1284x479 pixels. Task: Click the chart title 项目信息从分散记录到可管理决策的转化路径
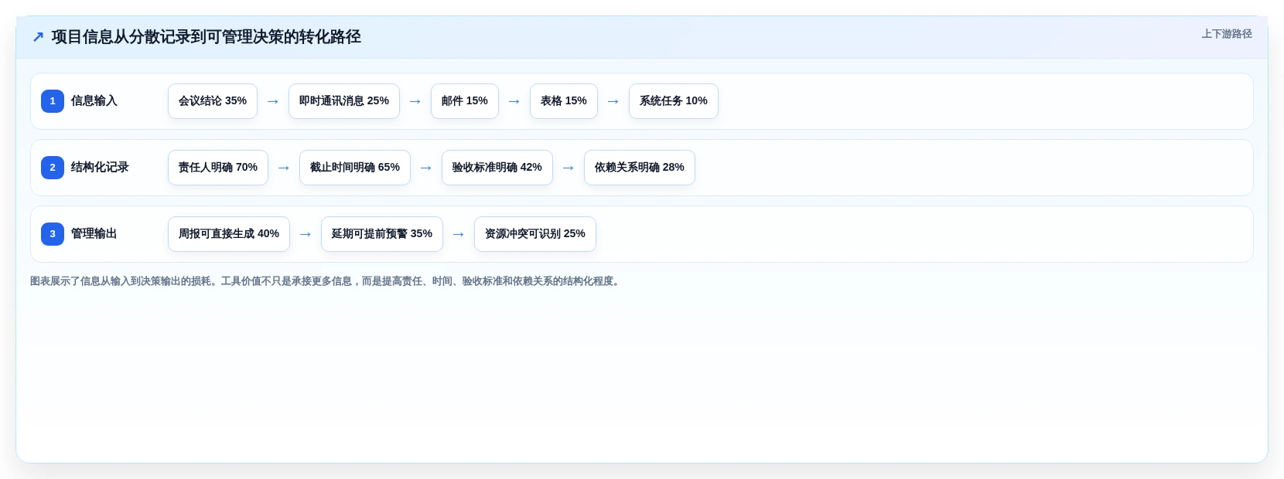(207, 37)
